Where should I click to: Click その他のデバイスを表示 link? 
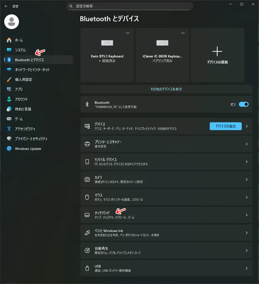[x=166, y=89]
